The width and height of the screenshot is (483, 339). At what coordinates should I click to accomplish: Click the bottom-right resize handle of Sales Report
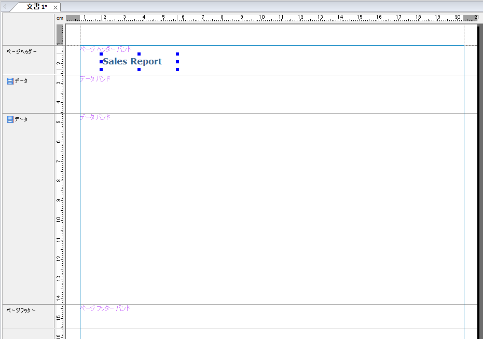[177, 70]
